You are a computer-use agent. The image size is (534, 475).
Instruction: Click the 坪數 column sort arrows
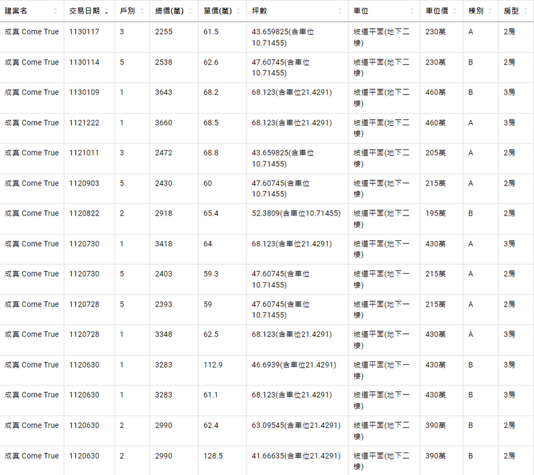340,11
